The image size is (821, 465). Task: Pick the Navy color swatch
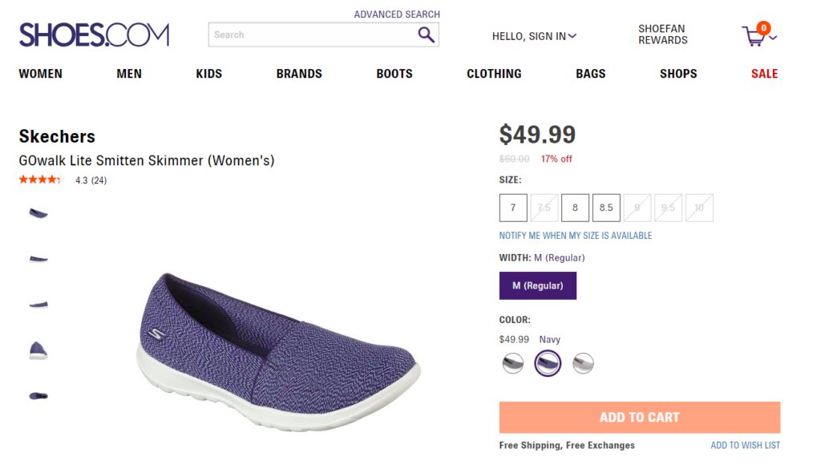(548, 363)
